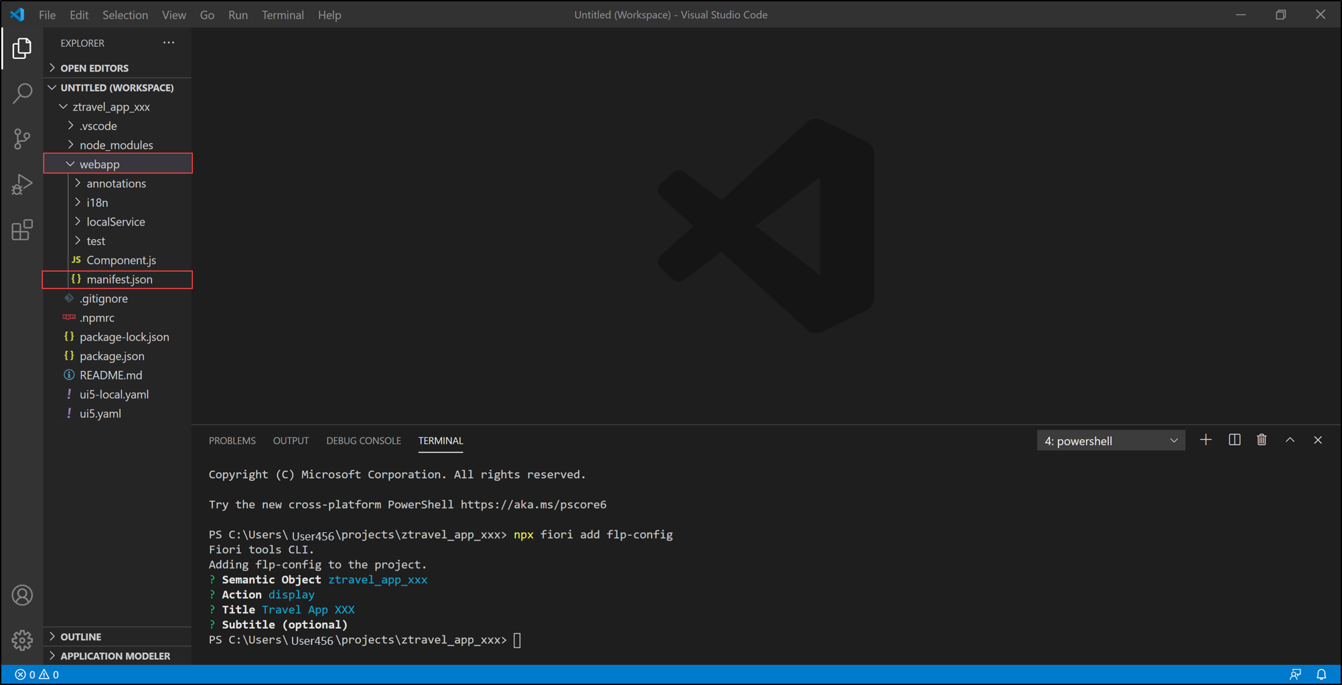Restore down the VS Code window
The height and width of the screenshot is (685, 1342).
point(1280,14)
